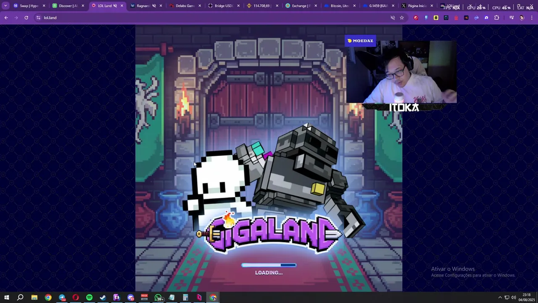This screenshot has width=538, height=303.
Task: Open the Notepad icon in the taskbar
Action: (x=171, y=298)
